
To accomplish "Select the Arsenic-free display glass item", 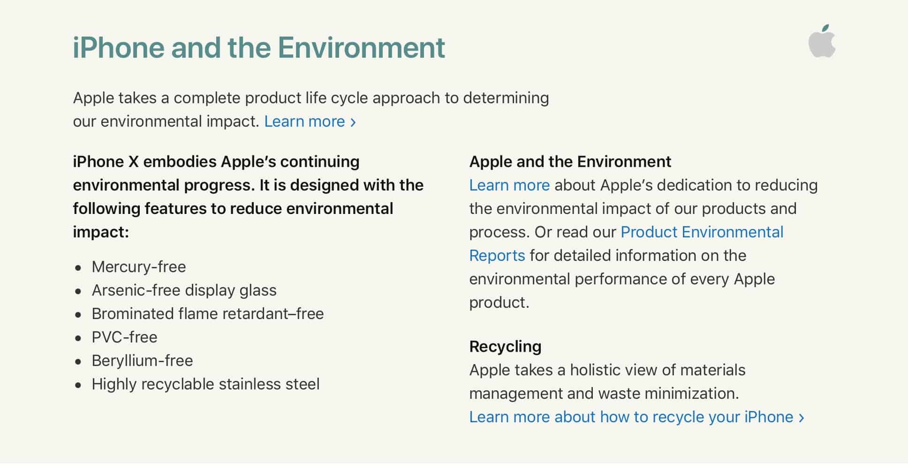I will [x=184, y=291].
